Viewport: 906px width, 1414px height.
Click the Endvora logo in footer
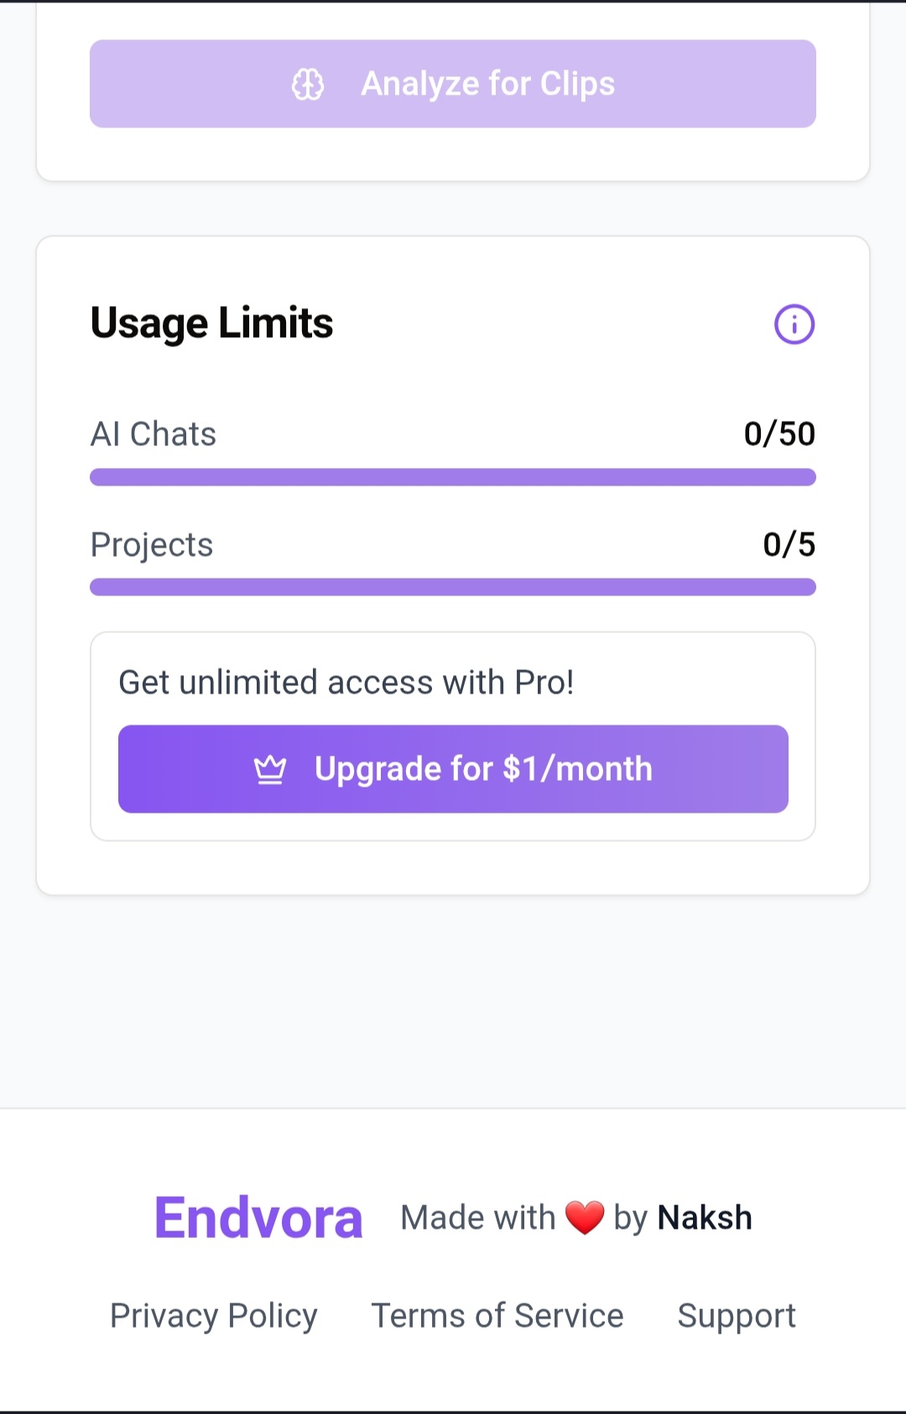(x=258, y=1218)
